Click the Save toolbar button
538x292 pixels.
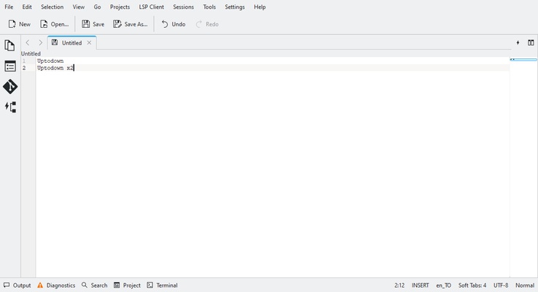[x=93, y=24]
